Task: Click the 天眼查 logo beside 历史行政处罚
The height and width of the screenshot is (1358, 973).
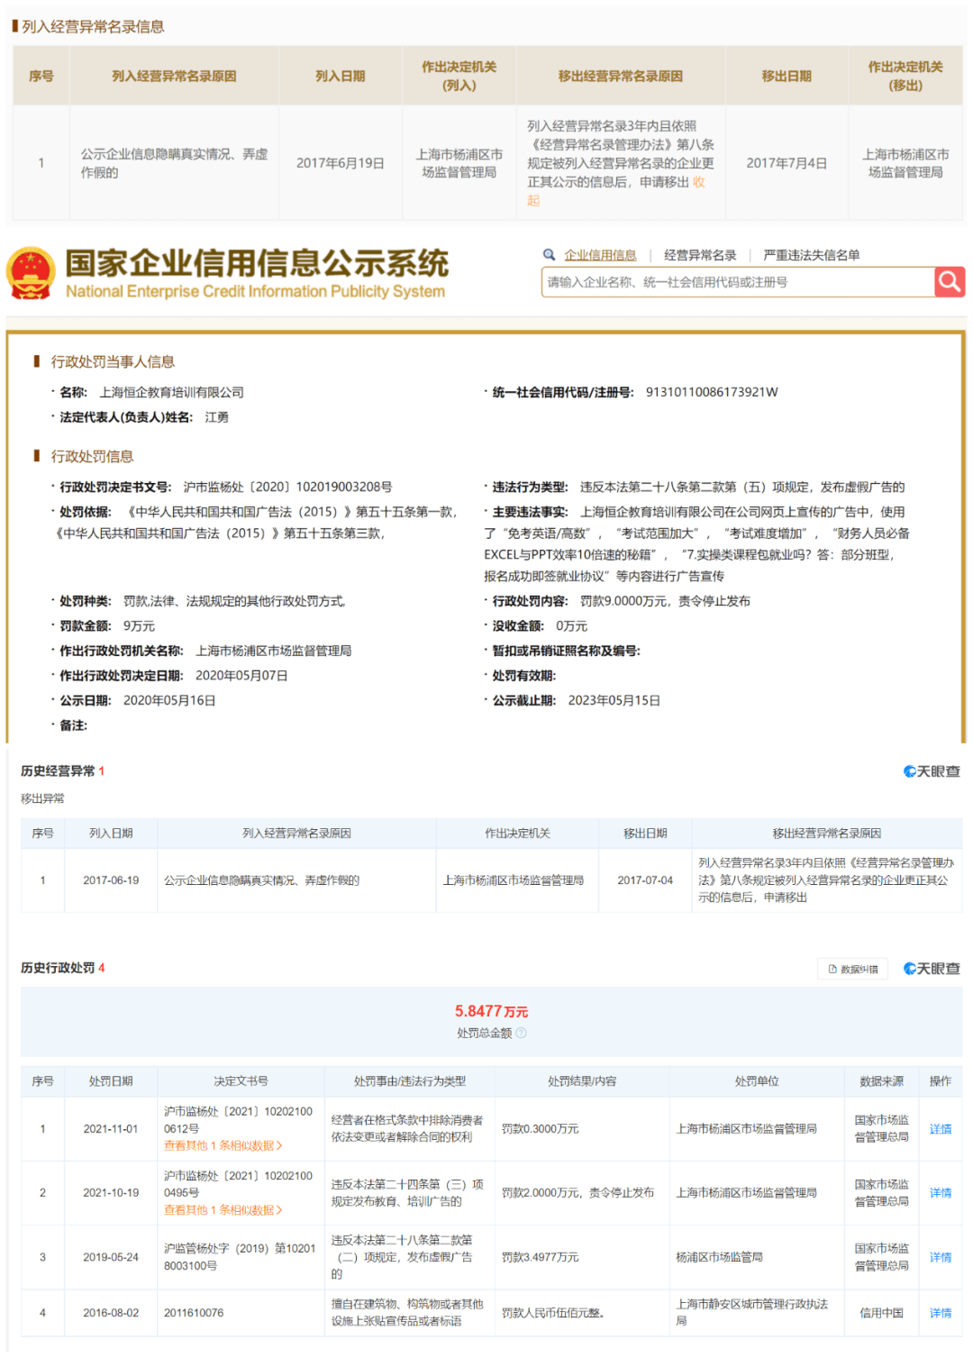Action: pos(932,969)
